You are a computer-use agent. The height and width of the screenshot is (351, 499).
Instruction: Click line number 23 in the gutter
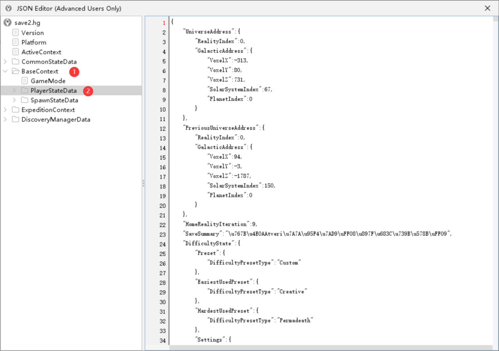pyautogui.click(x=163, y=234)
